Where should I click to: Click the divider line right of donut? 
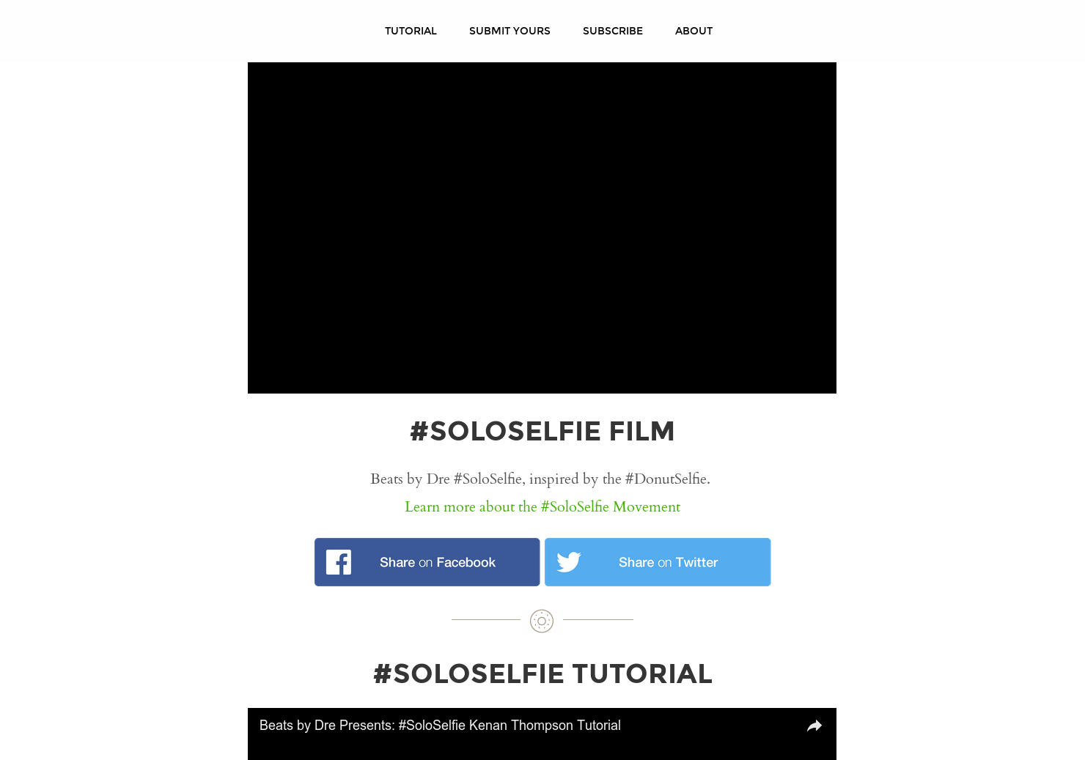click(598, 619)
